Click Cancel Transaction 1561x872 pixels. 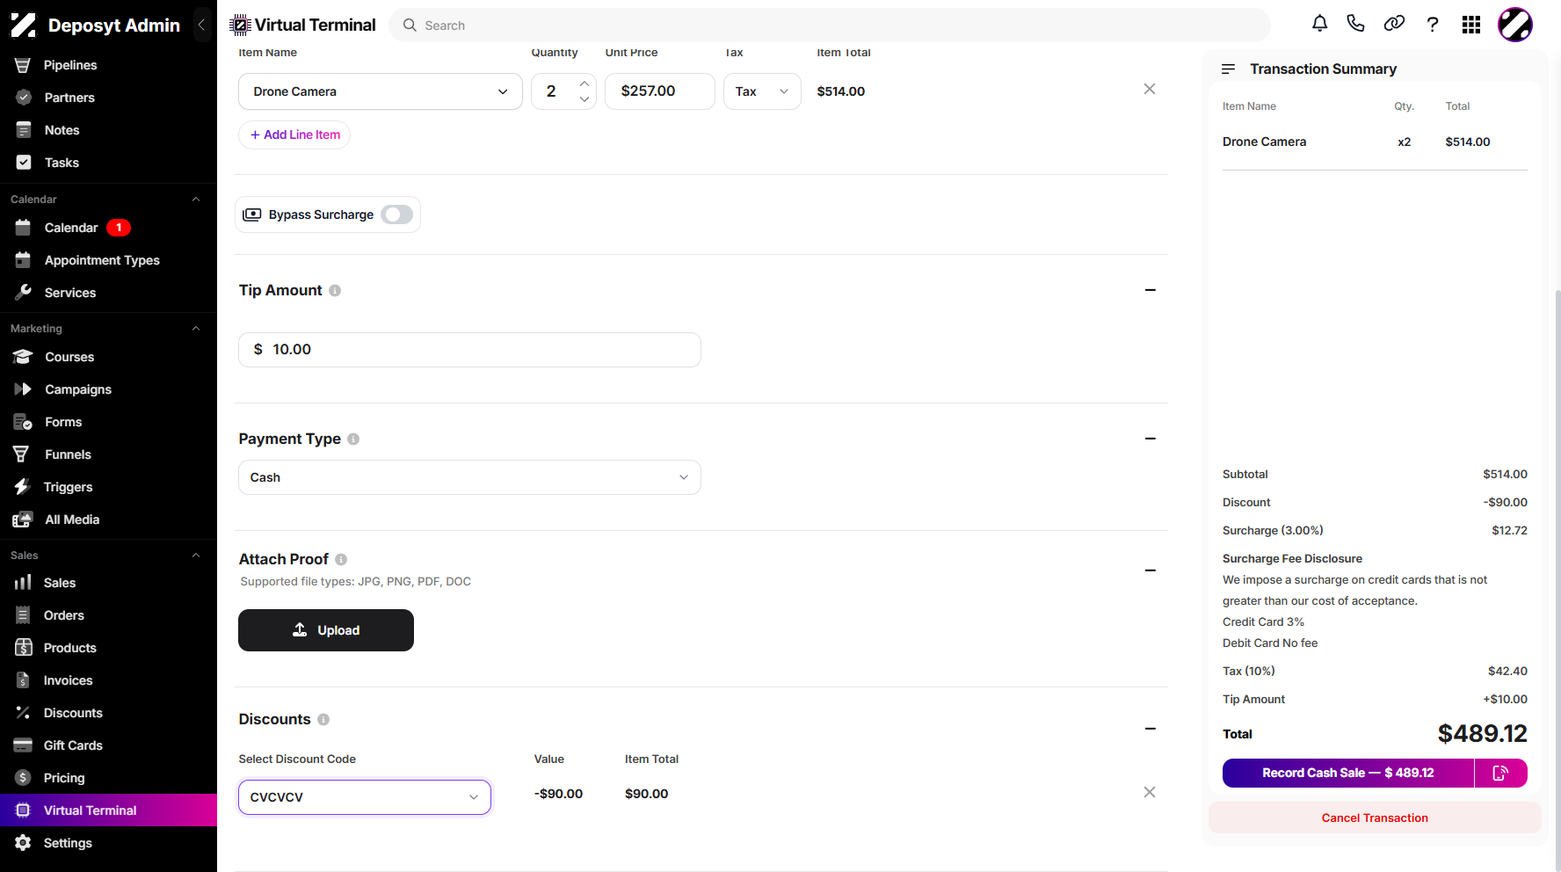1375,817
